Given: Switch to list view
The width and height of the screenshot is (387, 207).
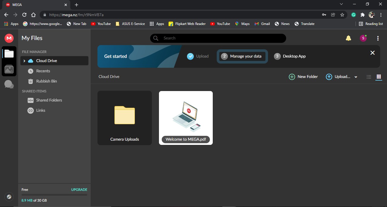Looking at the screenshot, I should click(369, 77).
